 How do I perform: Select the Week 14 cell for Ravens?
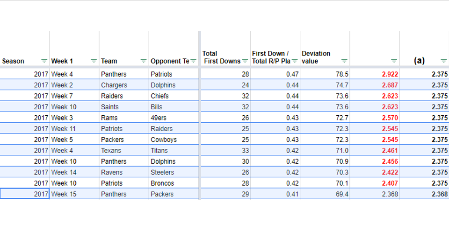[74, 172]
